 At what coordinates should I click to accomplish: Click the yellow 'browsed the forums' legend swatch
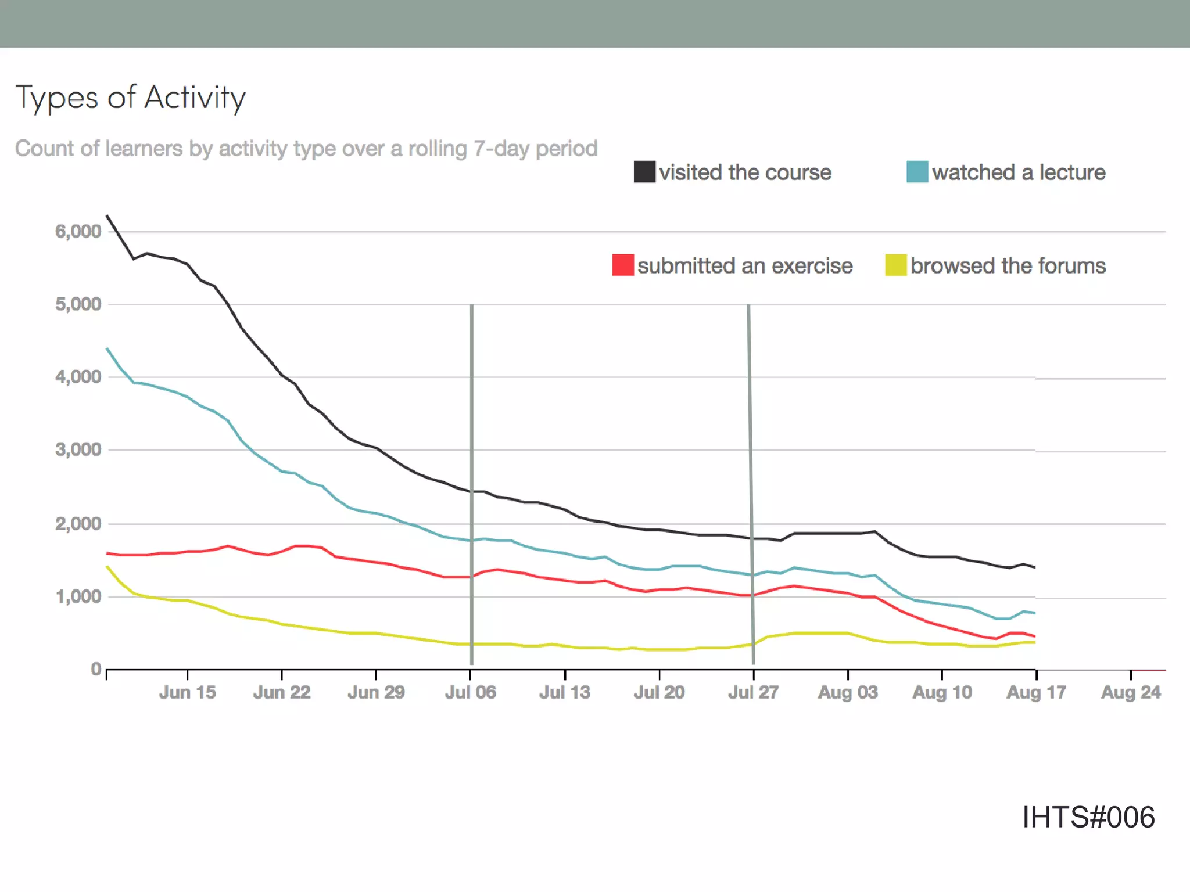coord(895,265)
